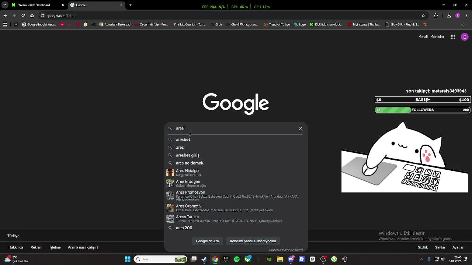472x265 pixels.
Task: Open the Ayarlar footer menu
Action: tap(458, 247)
